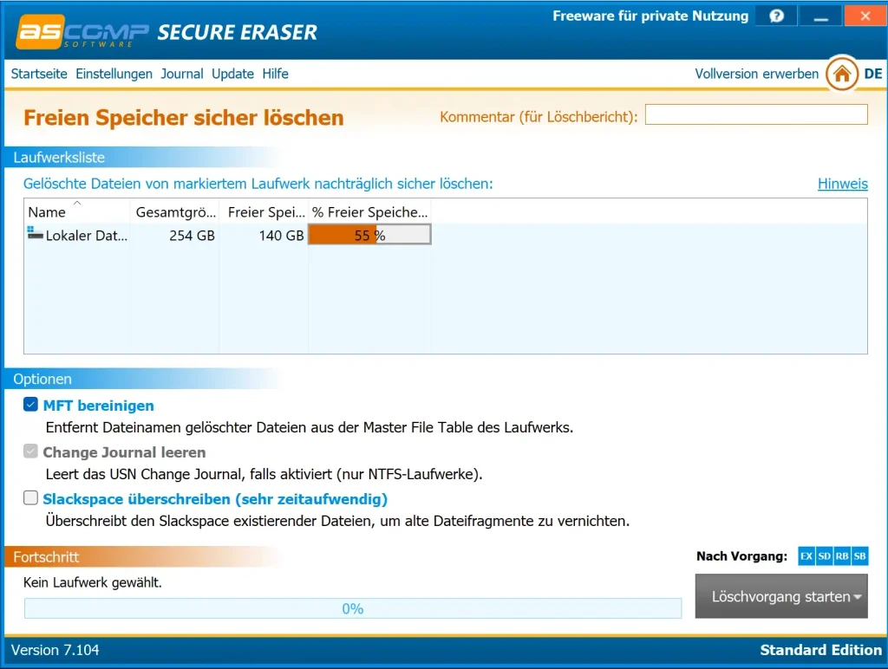Select the SD after-process icon
Image resolution: width=888 pixels, height=669 pixels.
(825, 555)
